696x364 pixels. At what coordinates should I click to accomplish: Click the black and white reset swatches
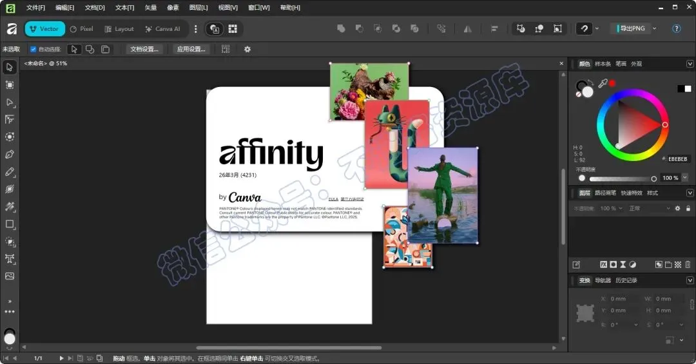point(684,89)
